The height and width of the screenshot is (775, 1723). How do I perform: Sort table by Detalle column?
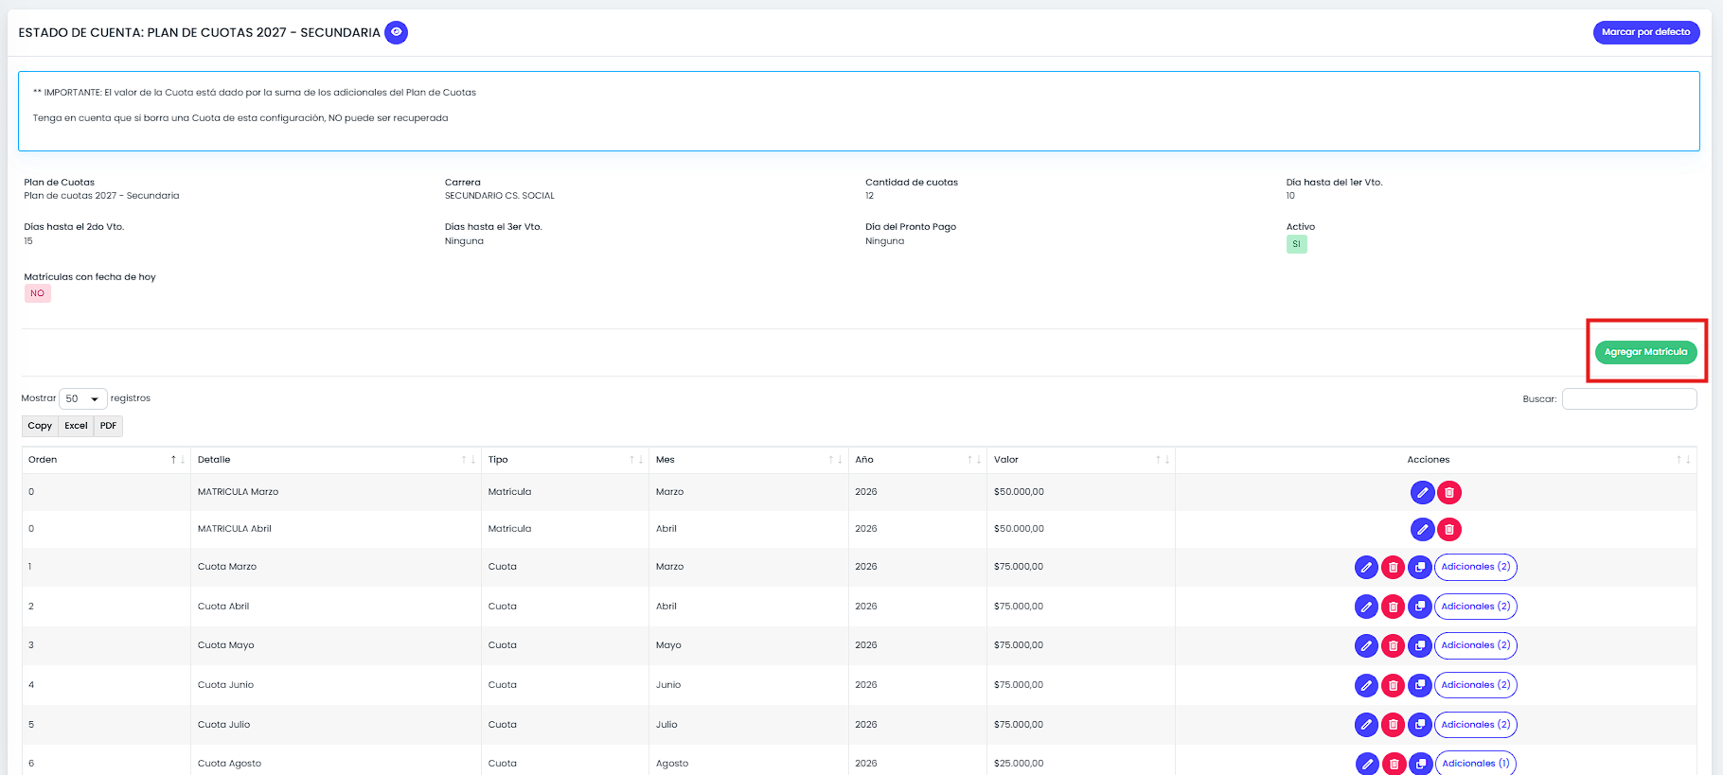(337, 460)
